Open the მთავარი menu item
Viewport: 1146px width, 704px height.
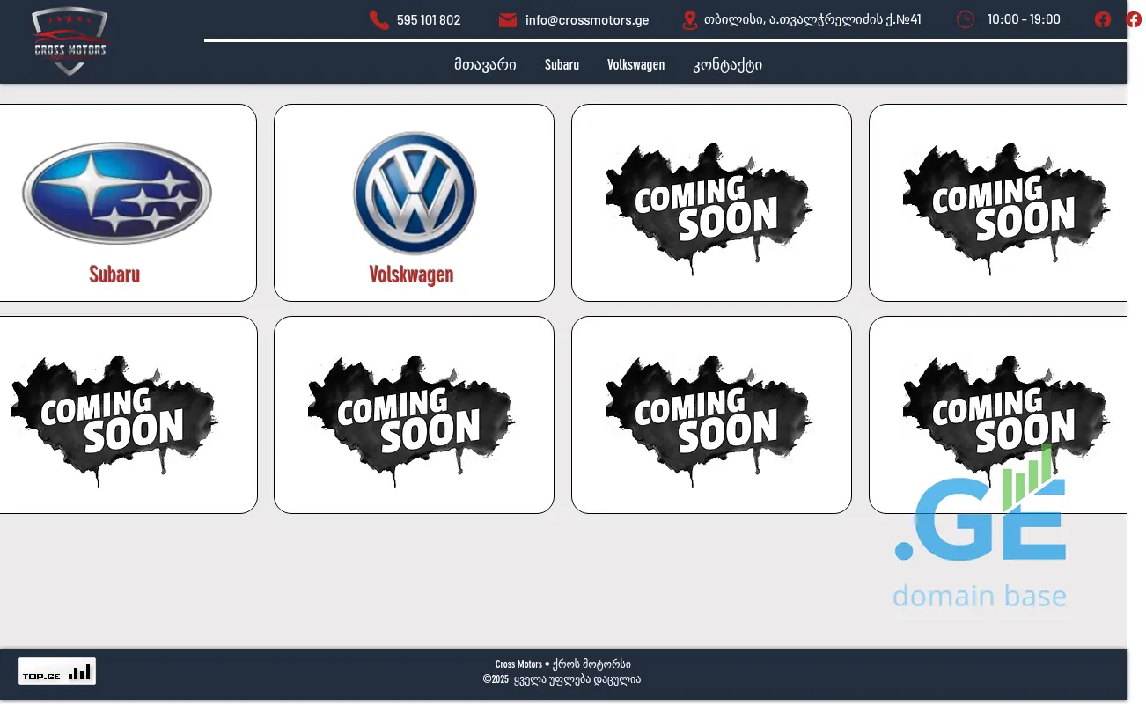485,64
